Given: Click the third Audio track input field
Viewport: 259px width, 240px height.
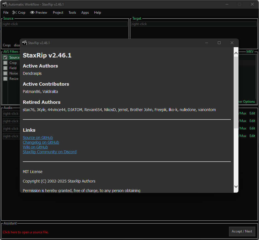Looking at the screenshot, I should 11,129.
